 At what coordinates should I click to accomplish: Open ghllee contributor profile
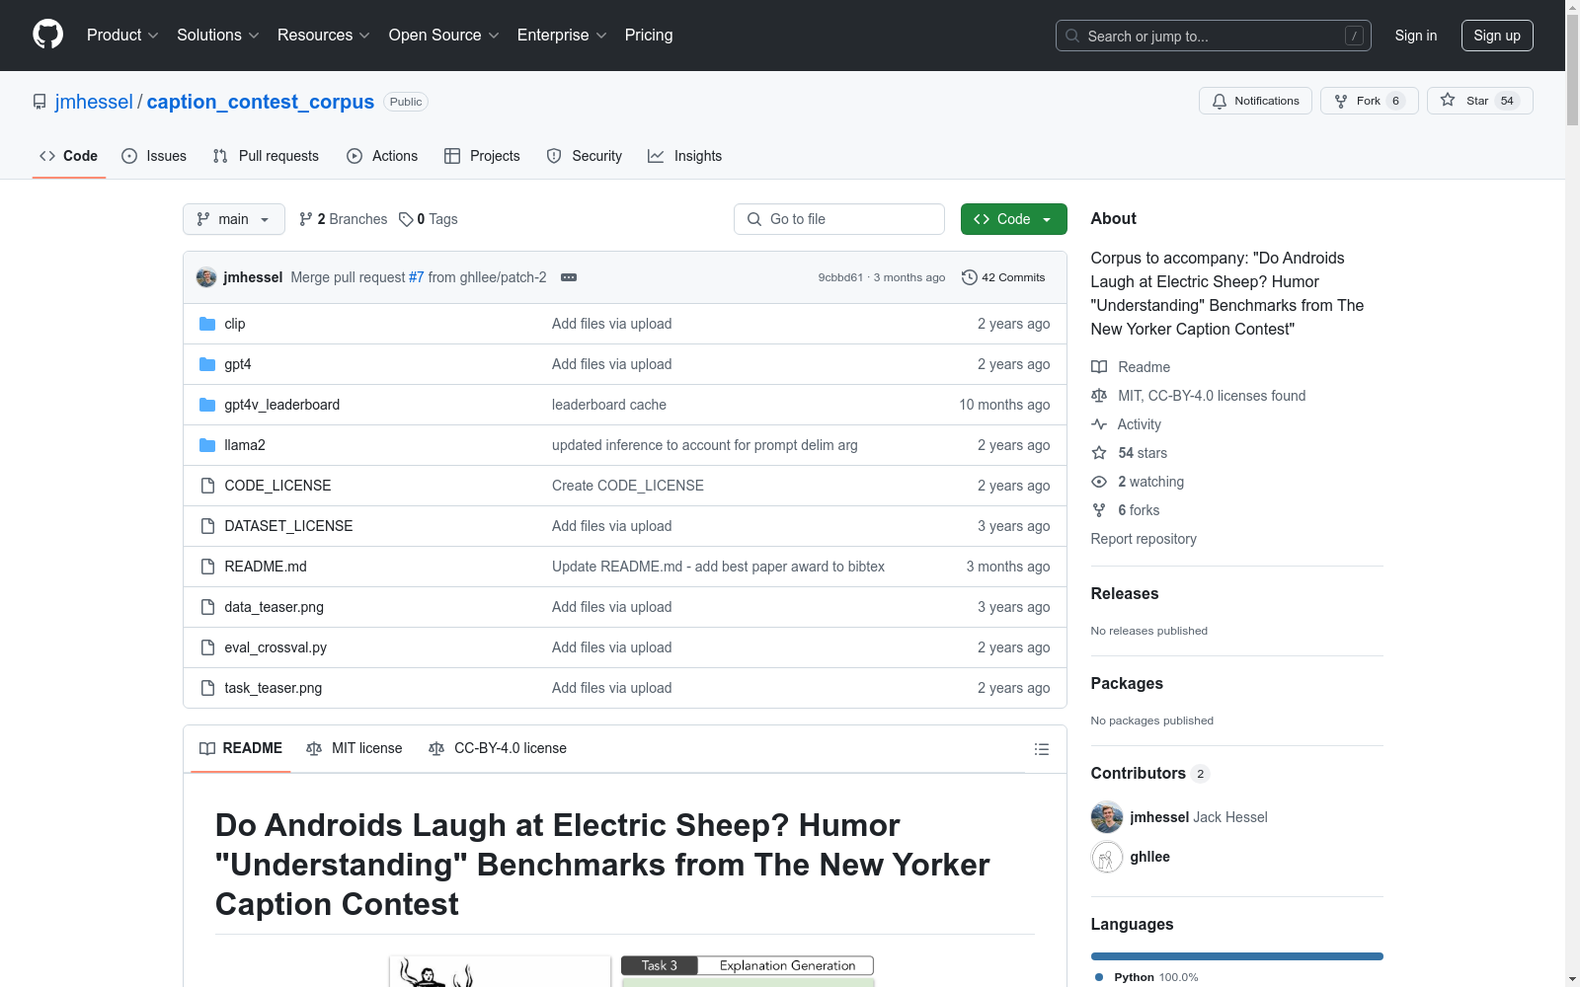[1149, 857]
